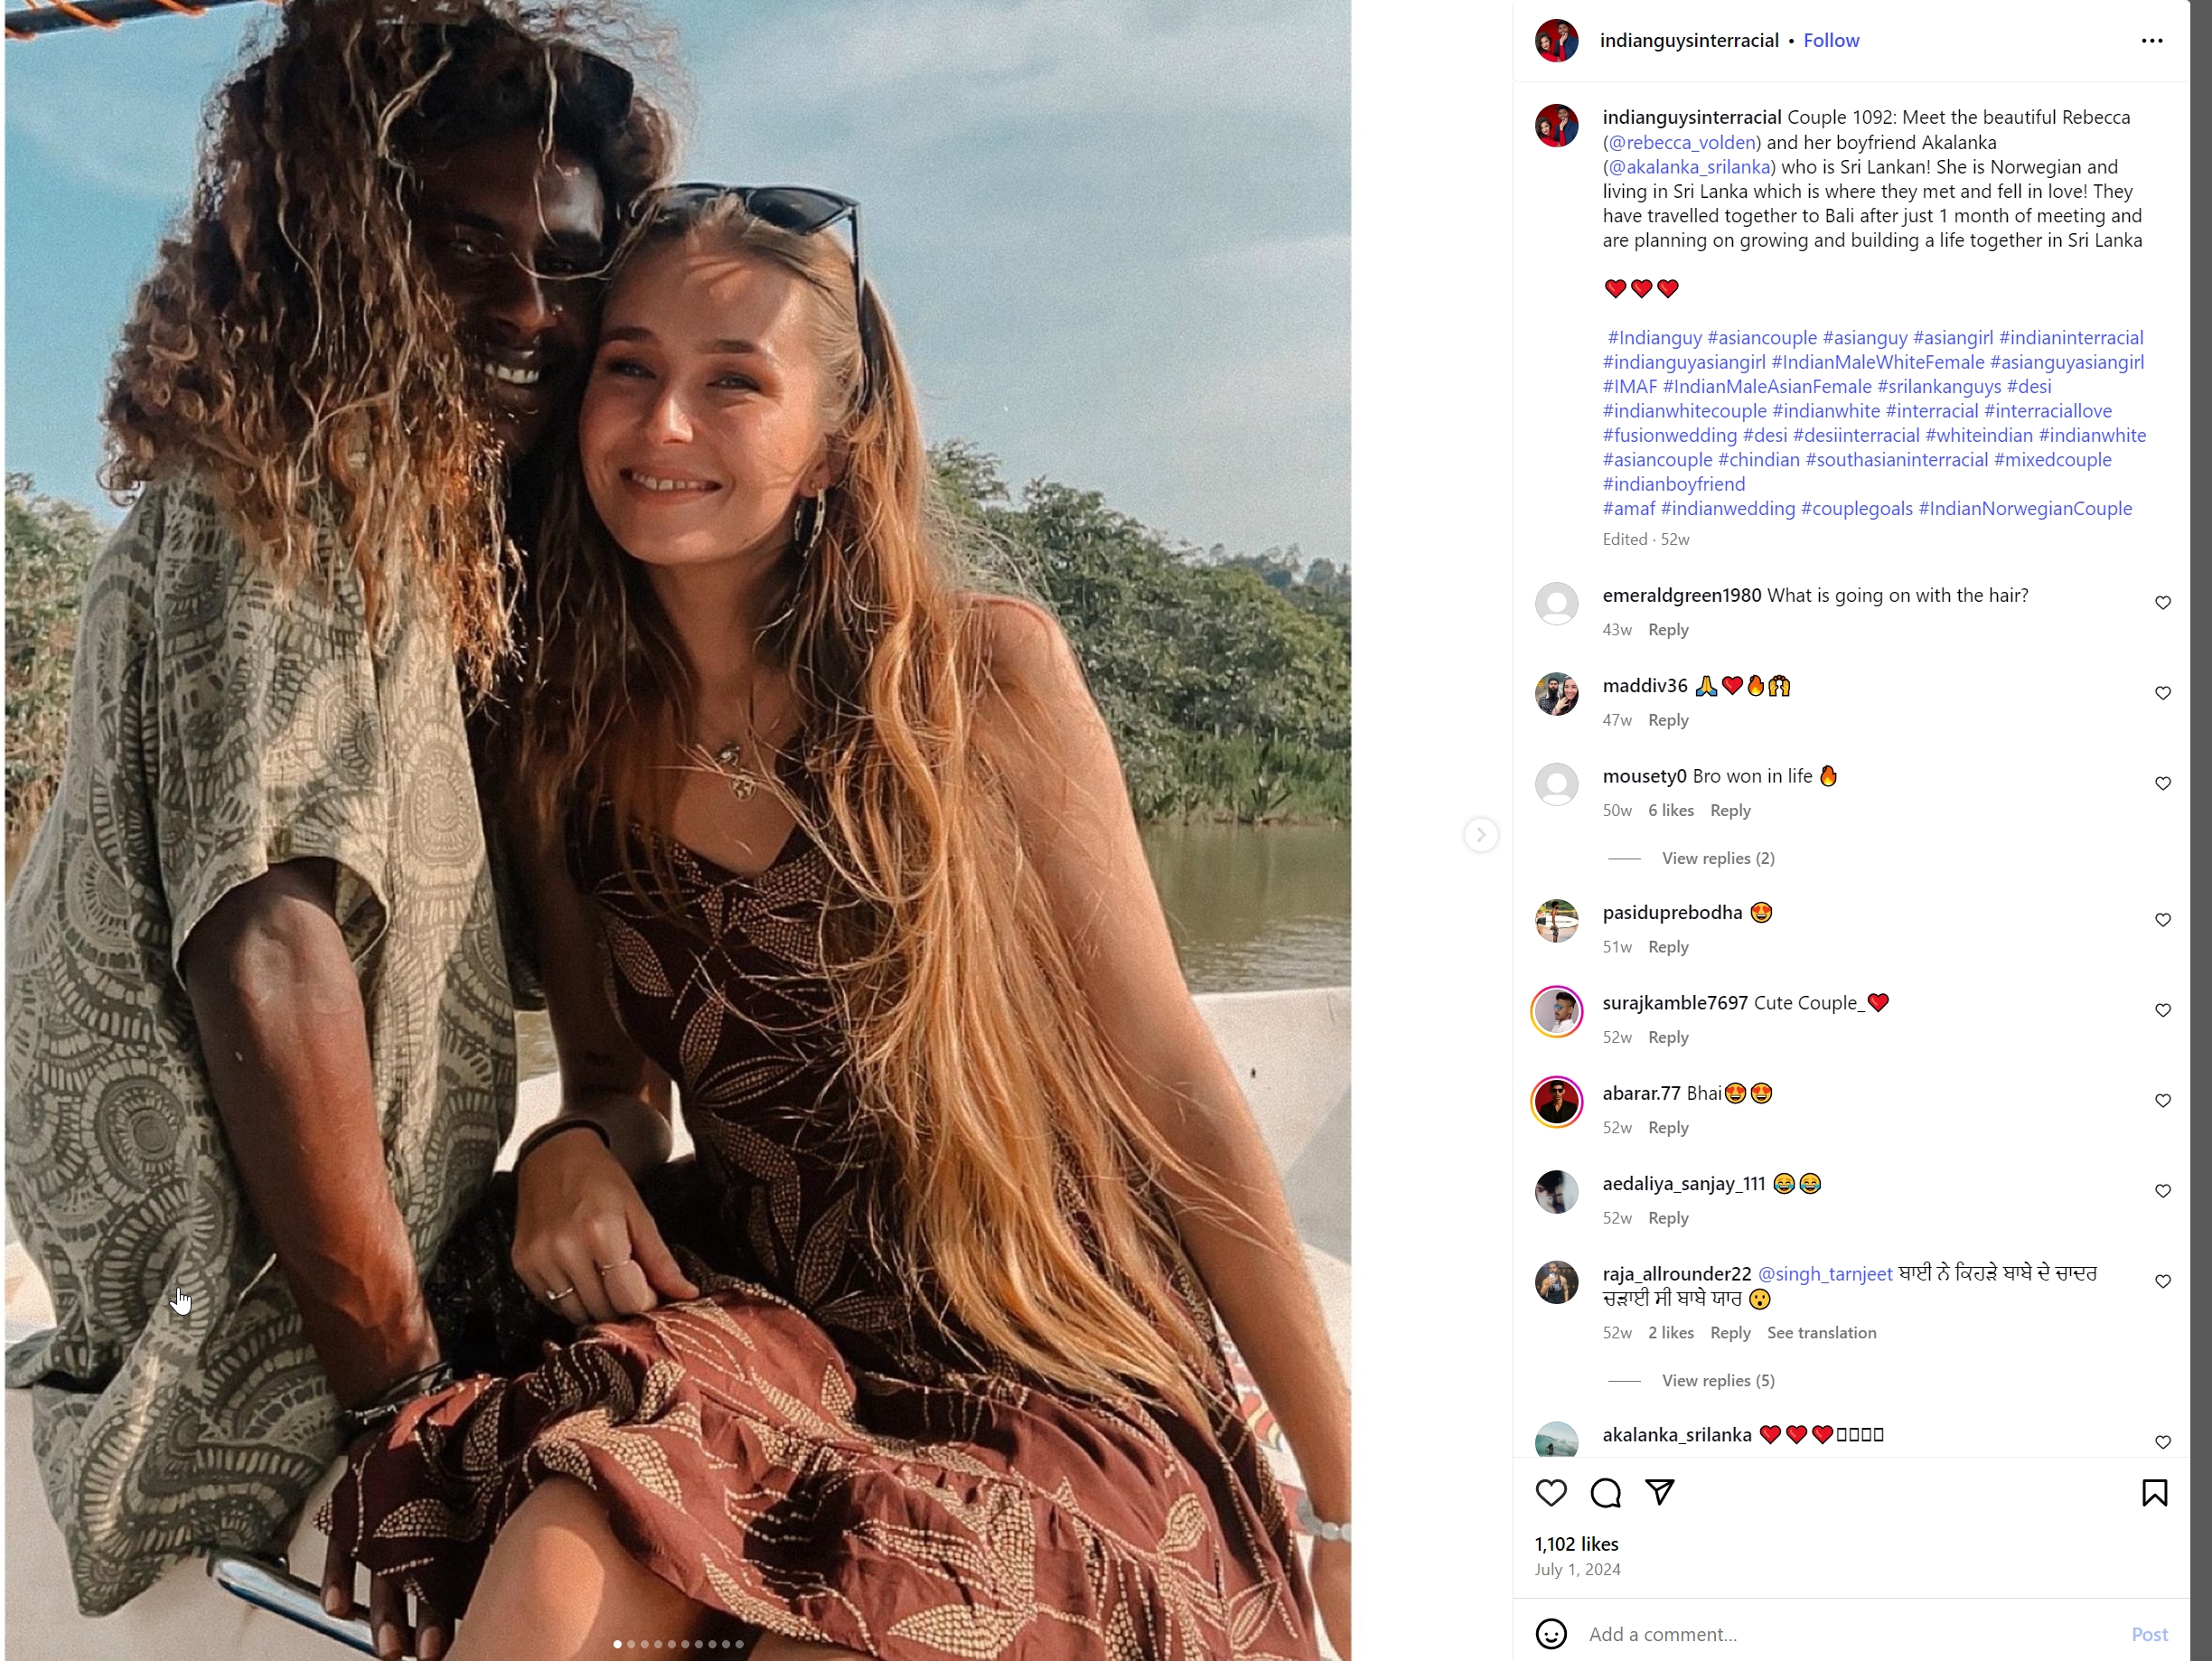
Task: Share the post via paper plane icon
Action: point(1660,1492)
